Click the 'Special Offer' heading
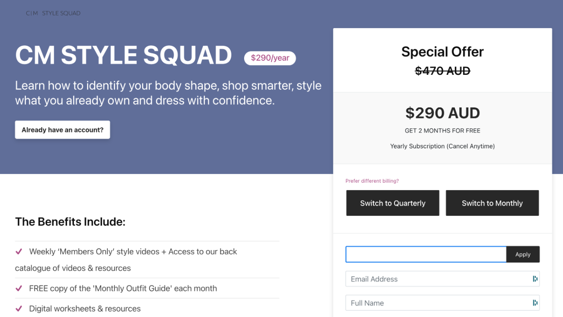This screenshot has width=563, height=317. coord(442,52)
